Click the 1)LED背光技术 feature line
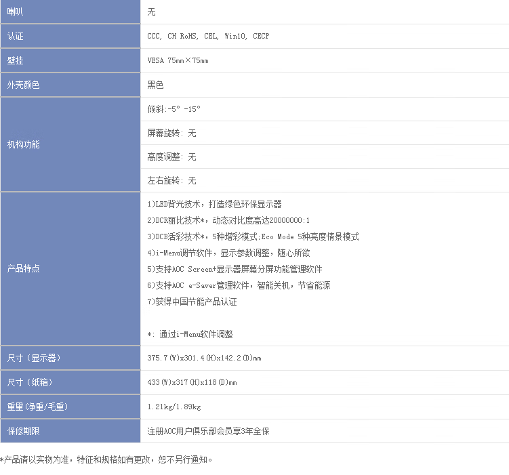This screenshot has width=509, height=475. (x=214, y=204)
